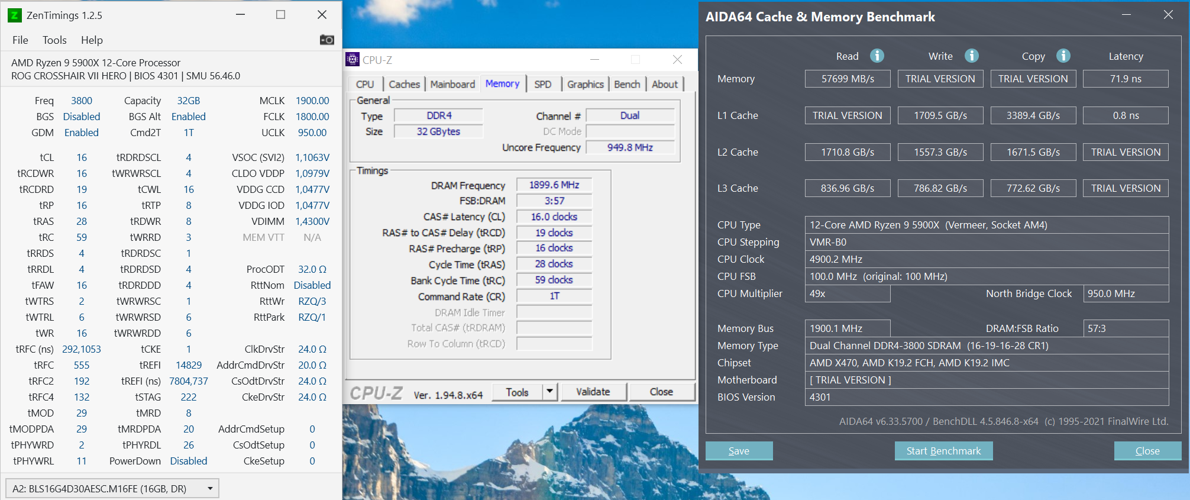This screenshot has height=500, width=1190.
Task: Click the ZenTimings green Z app icon
Action: [x=14, y=15]
